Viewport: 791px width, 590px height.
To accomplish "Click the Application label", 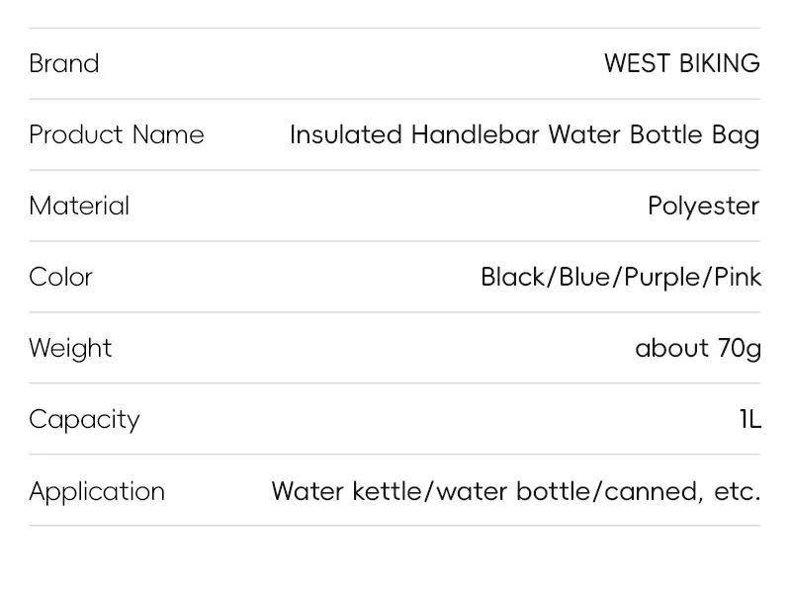I will pyautogui.click(x=97, y=491).
